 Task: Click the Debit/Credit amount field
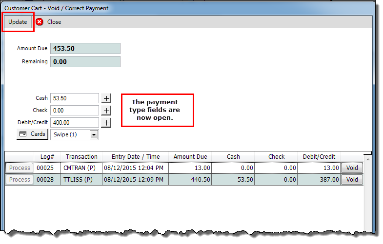pyautogui.click(x=75, y=123)
